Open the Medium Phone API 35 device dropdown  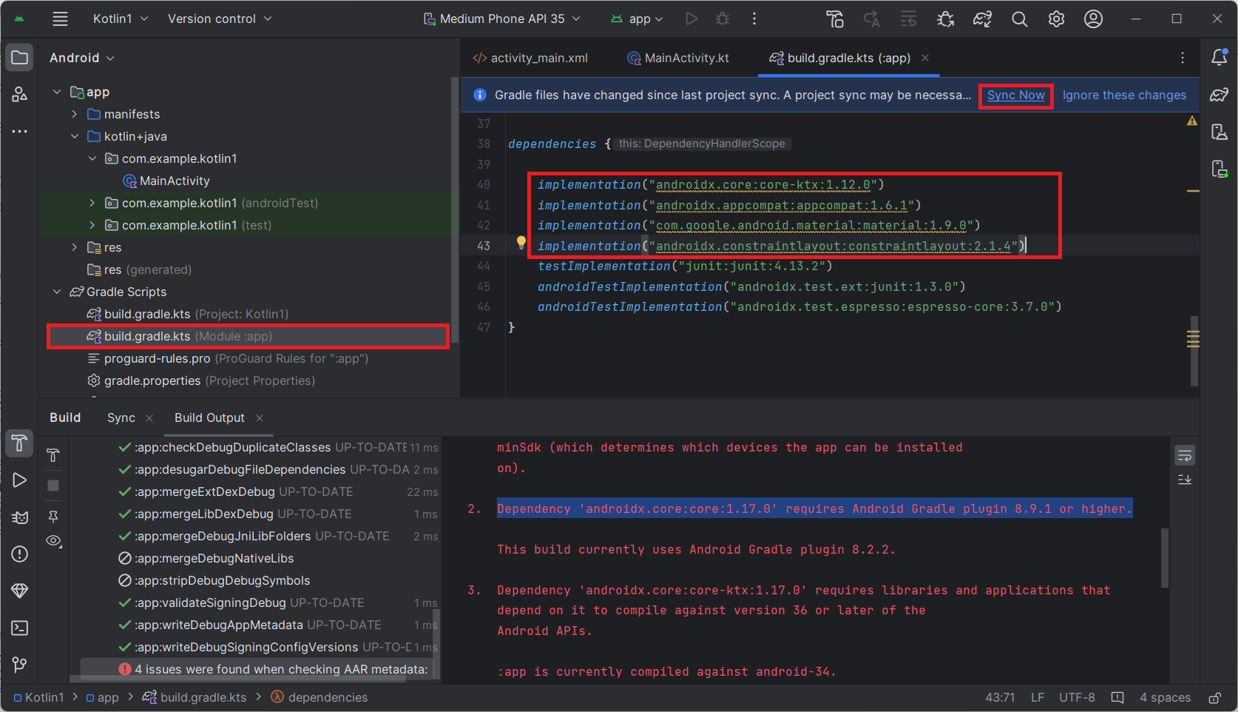tap(501, 19)
